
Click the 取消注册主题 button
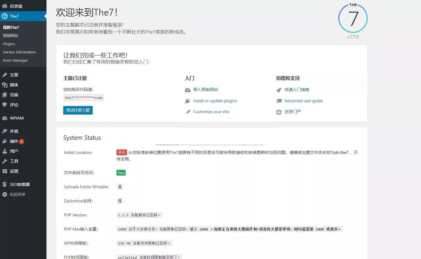pyautogui.click(x=78, y=110)
